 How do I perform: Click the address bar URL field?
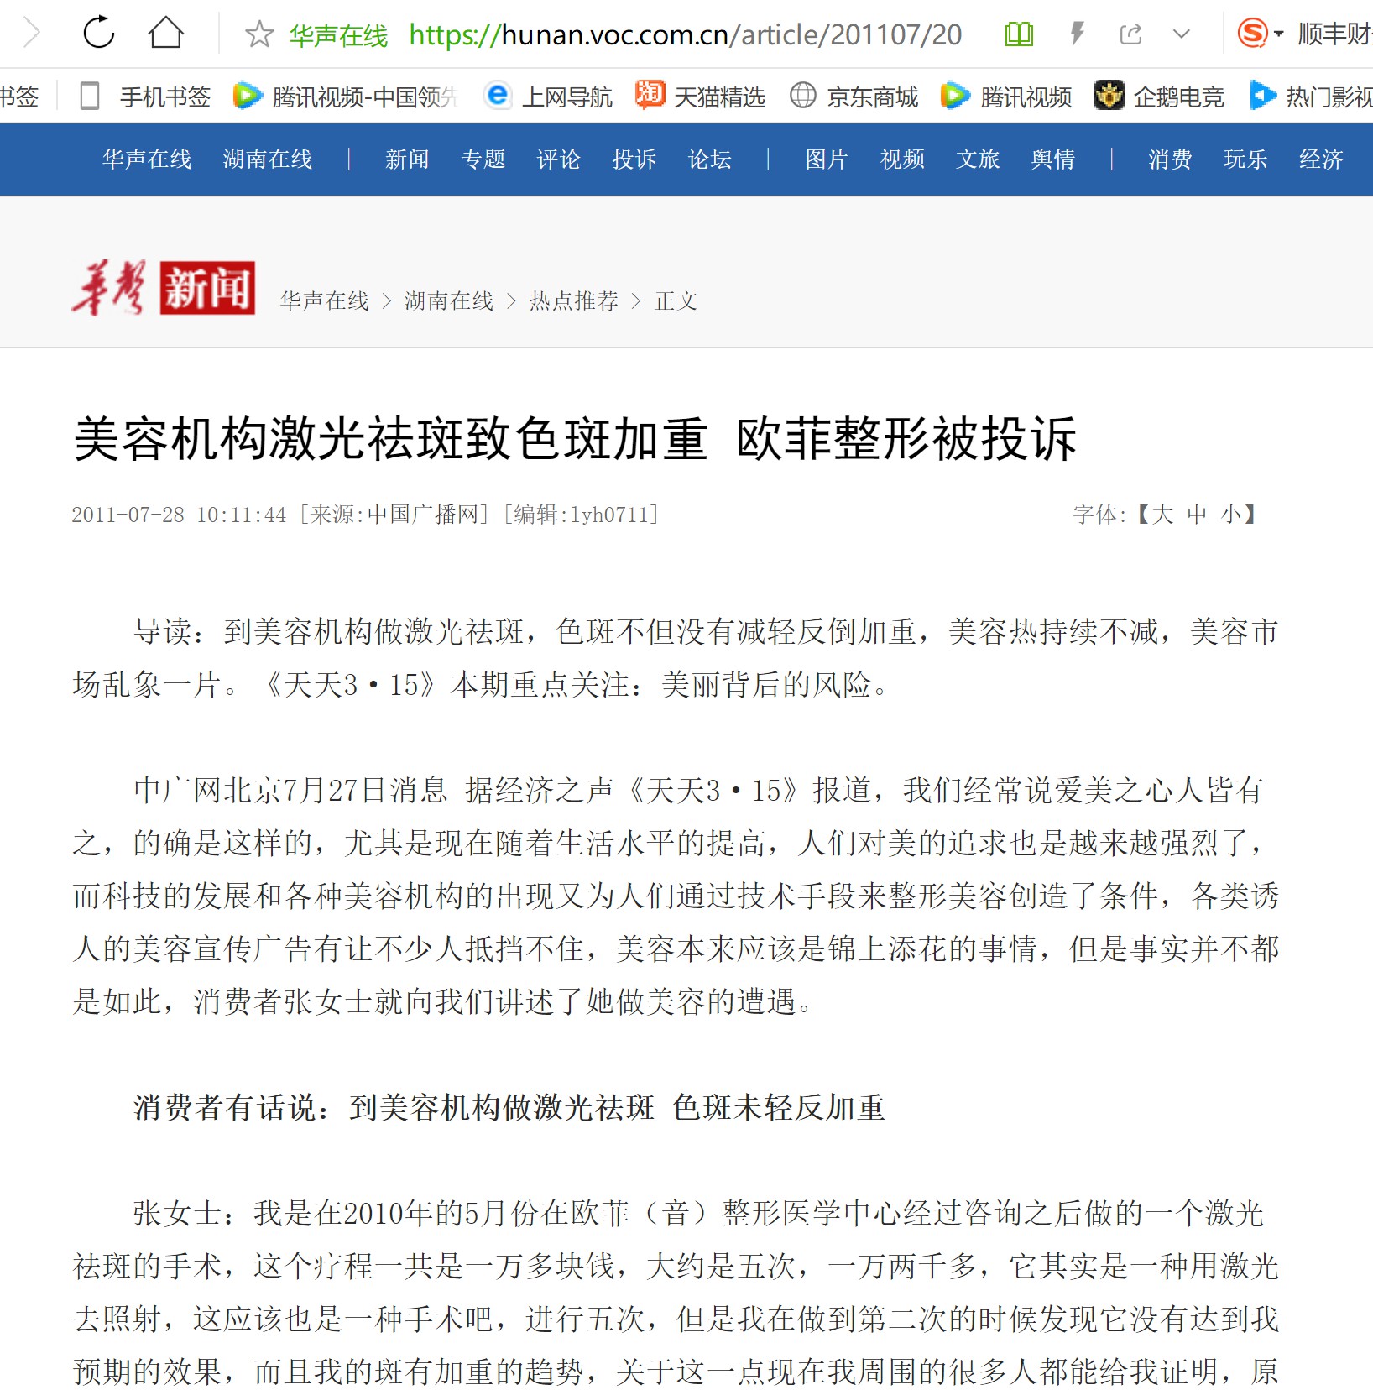coord(685,34)
